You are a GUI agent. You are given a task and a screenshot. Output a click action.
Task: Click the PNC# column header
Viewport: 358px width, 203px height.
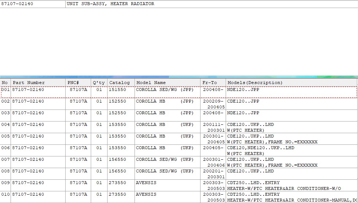(73, 83)
